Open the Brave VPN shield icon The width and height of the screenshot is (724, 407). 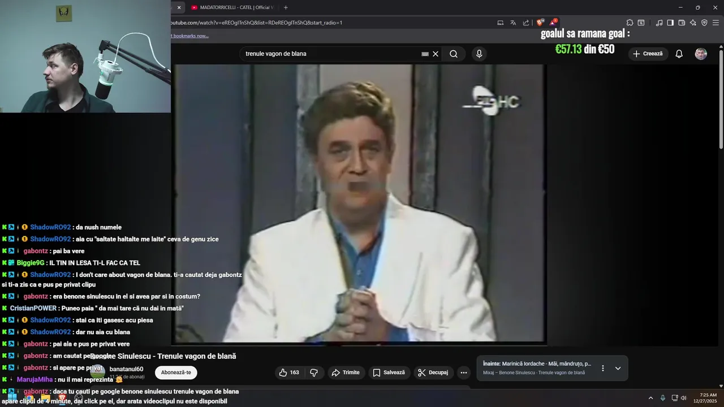[704, 23]
